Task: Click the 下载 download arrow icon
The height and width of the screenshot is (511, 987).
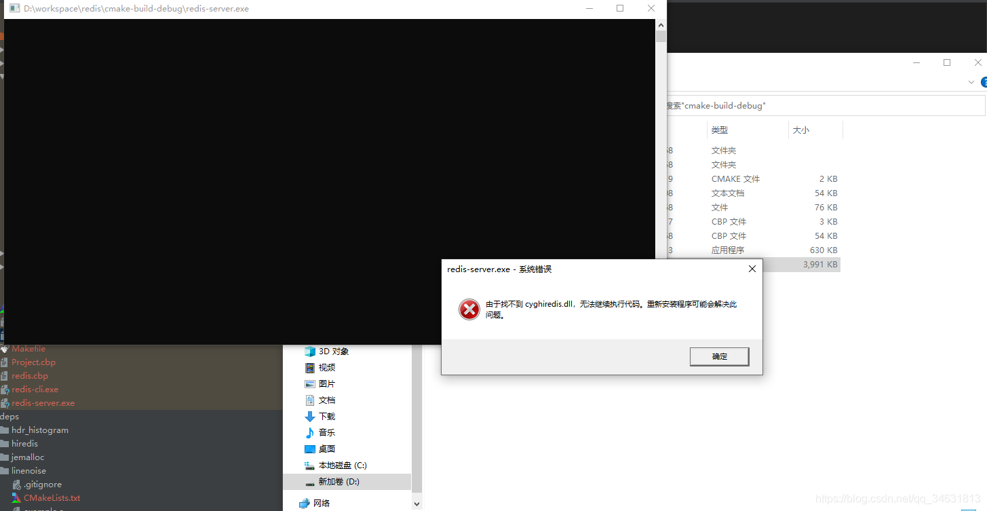Action: [310, 417]
